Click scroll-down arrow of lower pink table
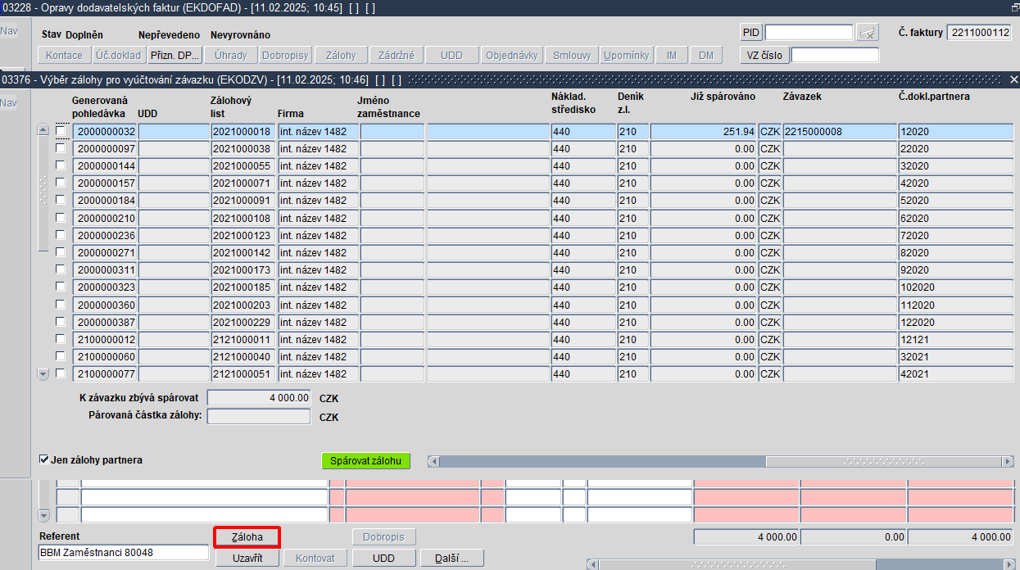The height and width of the screenshot is (570, 1020). pos(44,515)
